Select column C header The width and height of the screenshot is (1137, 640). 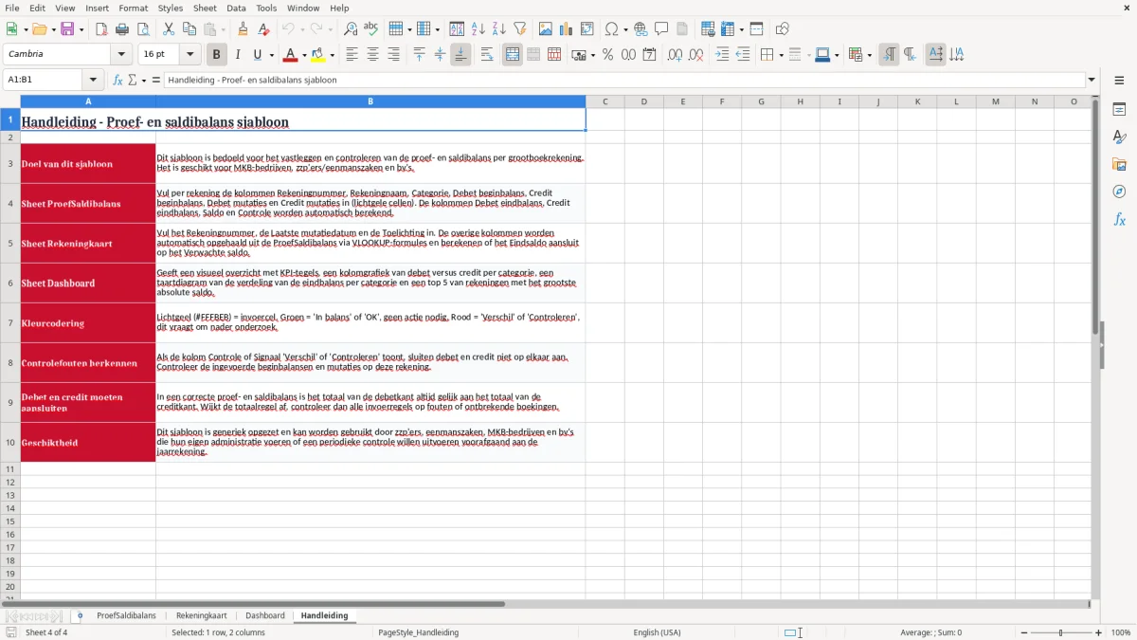coord(605,101)
